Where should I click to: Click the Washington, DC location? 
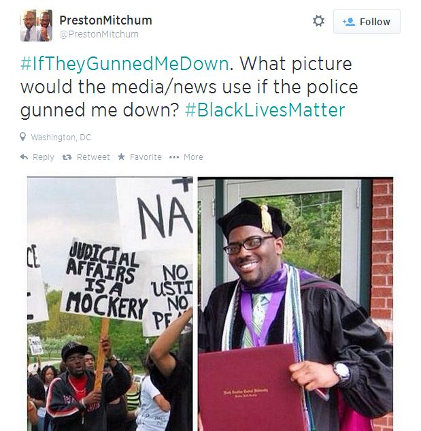pos(61,137)
